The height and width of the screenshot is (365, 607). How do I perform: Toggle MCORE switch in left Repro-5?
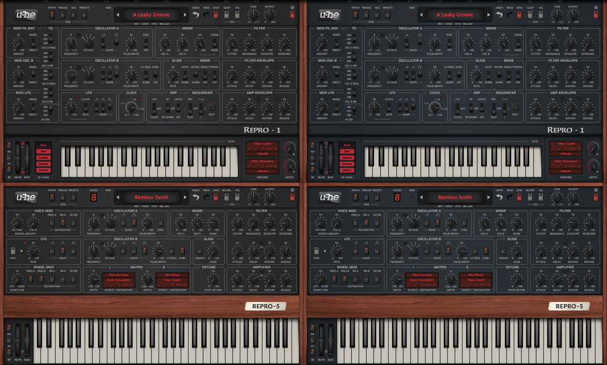227,197
